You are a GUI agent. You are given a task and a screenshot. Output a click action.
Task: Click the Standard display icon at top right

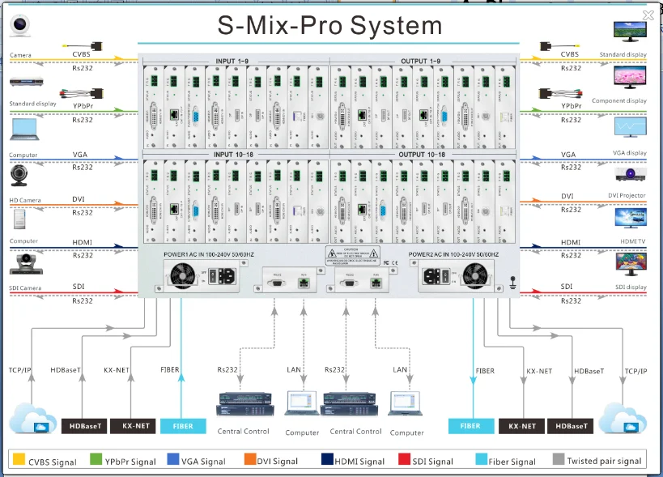point(630,31)
